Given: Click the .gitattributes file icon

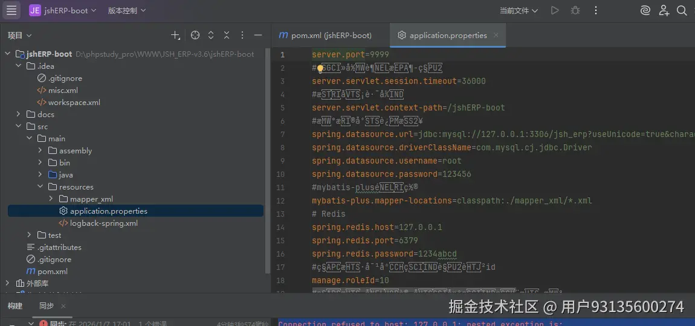Looking at the screenshot, I should click(31, 247).
